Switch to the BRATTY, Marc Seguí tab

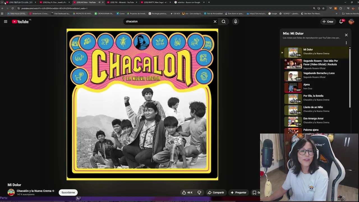(155, 2)
